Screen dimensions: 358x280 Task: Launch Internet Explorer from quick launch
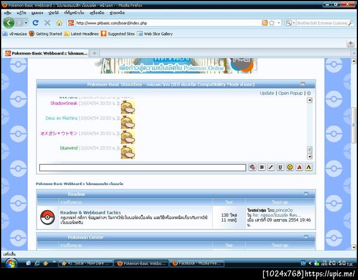pyautogui.click(x=37, y=263)
